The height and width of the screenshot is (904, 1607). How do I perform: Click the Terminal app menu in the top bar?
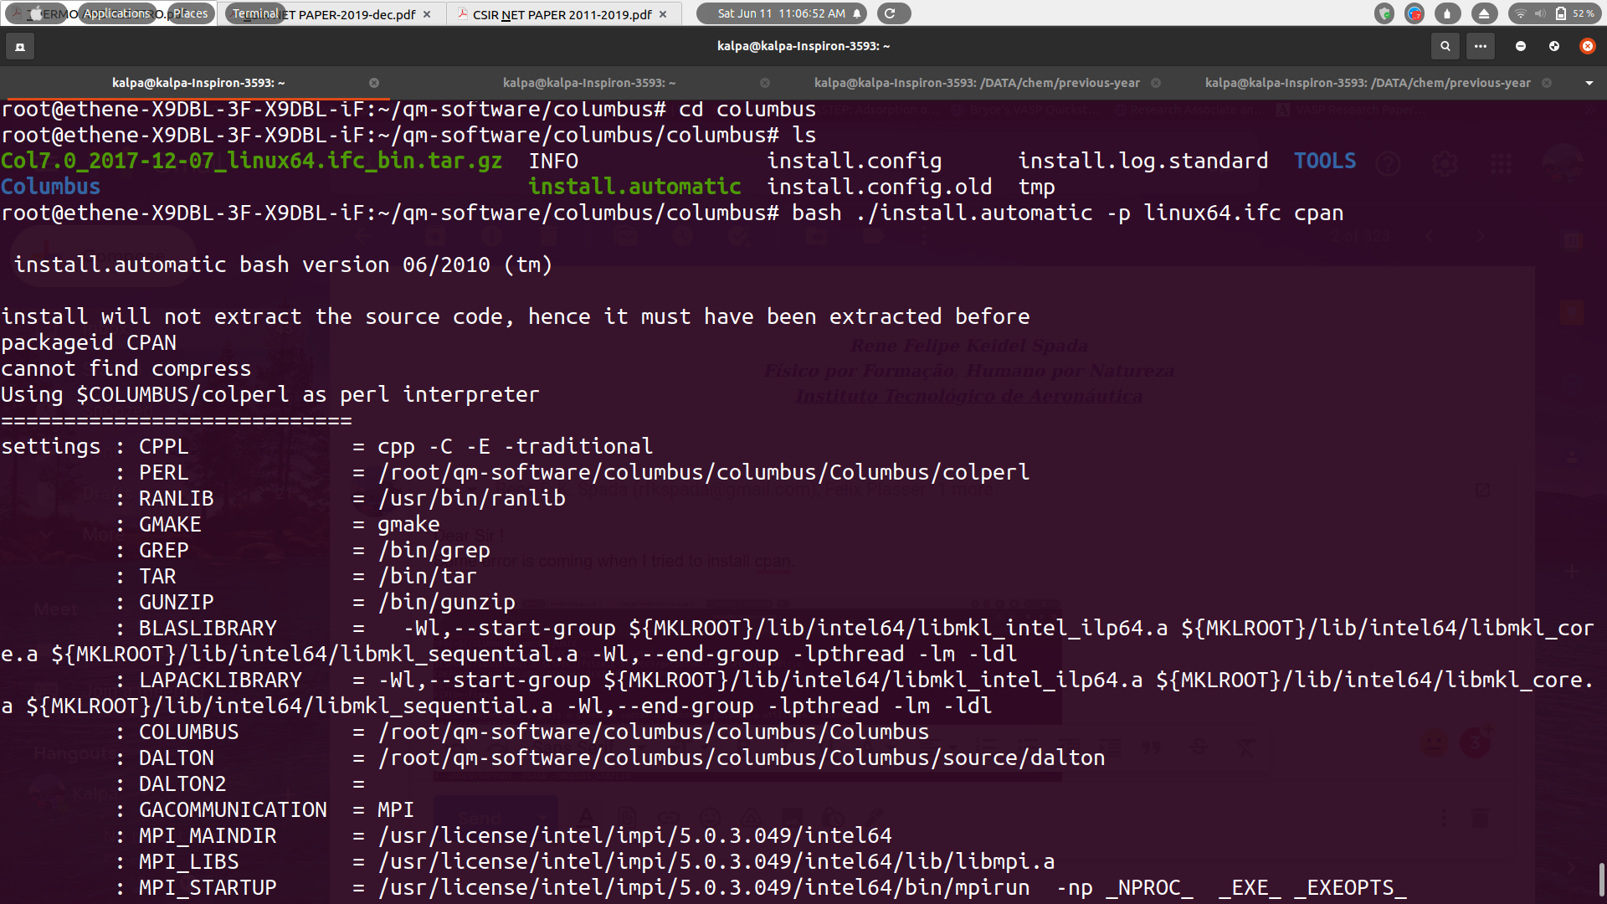click(x=254, y=13)
